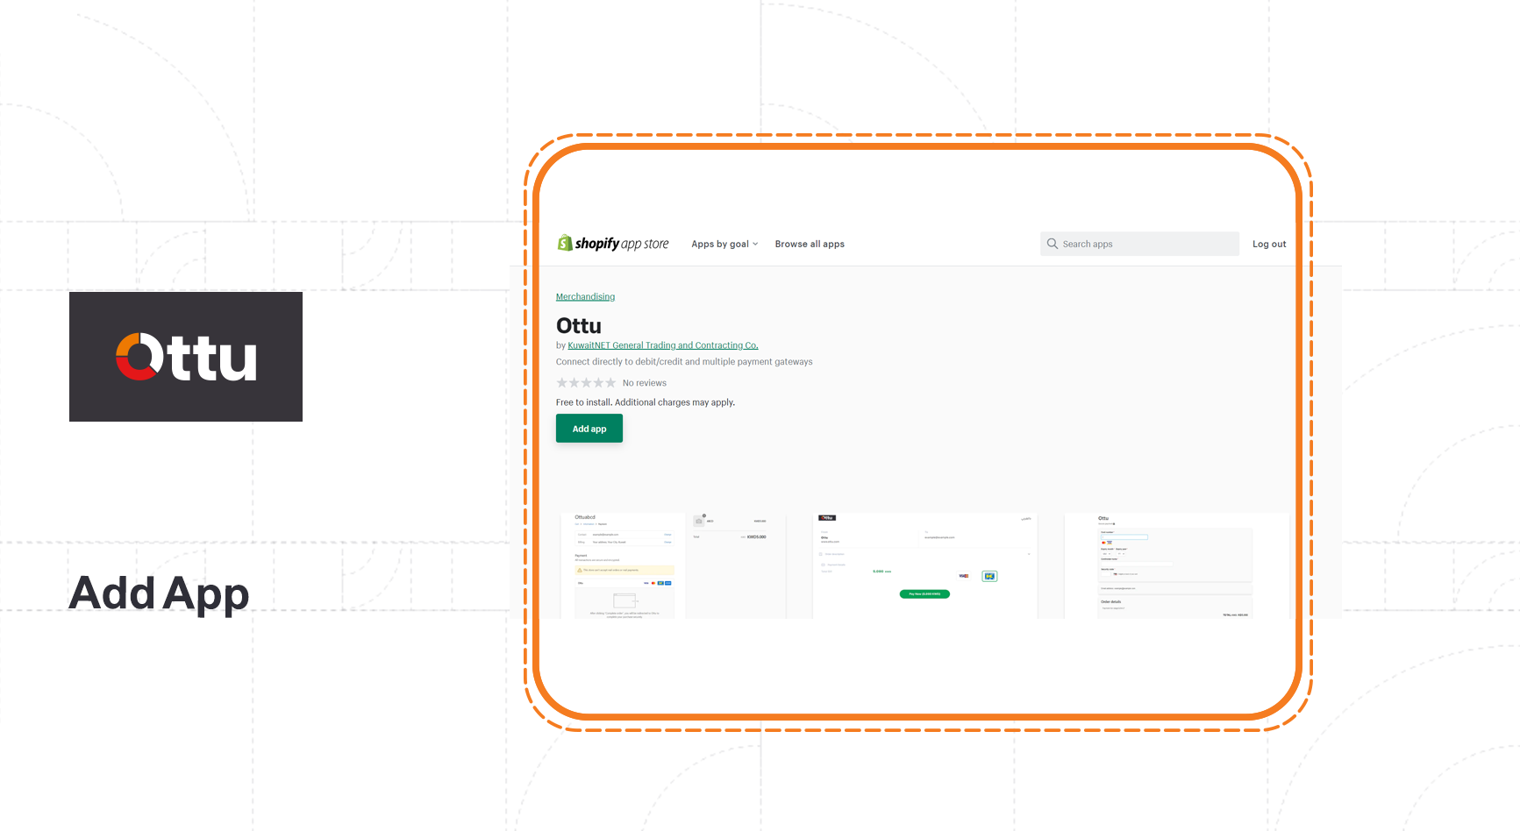Click the Shopify bag logo icon

[x=565, y=243]
